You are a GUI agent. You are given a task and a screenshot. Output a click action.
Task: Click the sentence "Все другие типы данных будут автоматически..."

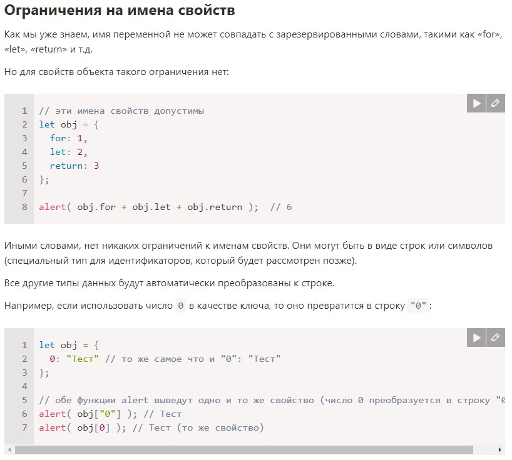tap(169, 283)
